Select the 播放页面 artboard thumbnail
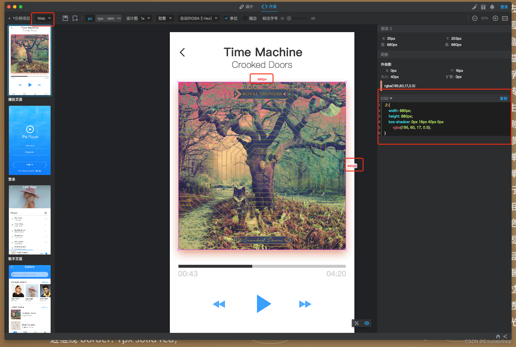 pyautogui.click(x=30, y=60)
